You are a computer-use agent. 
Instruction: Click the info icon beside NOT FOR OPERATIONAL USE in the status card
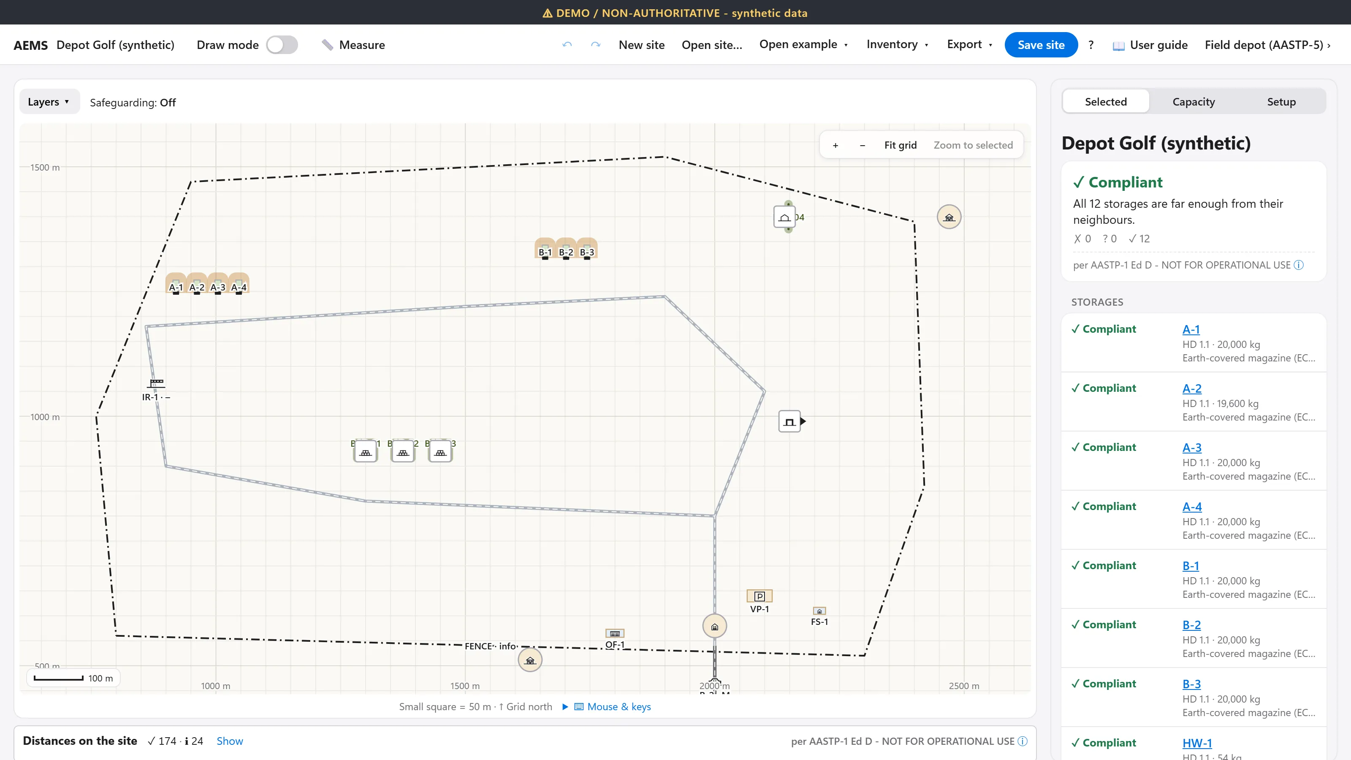[x=1299, y=265]
